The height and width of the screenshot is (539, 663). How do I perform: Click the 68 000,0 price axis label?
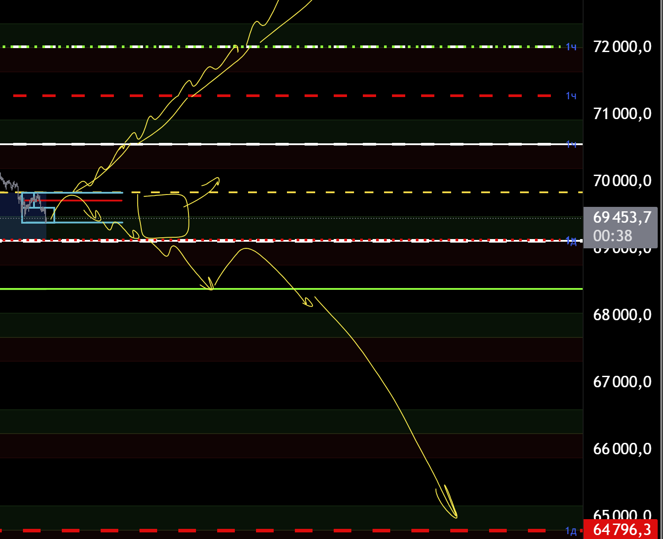tap(622, 314)
